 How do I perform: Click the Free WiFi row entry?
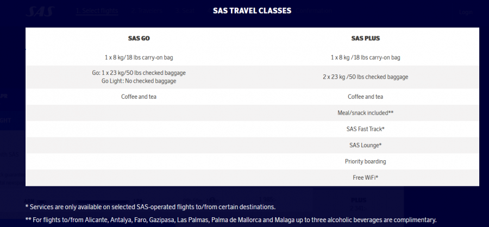point(366,178)
